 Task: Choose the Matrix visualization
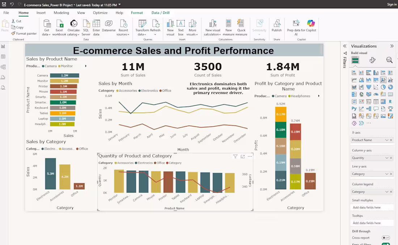pyautogui.click(x=383, y=102)
